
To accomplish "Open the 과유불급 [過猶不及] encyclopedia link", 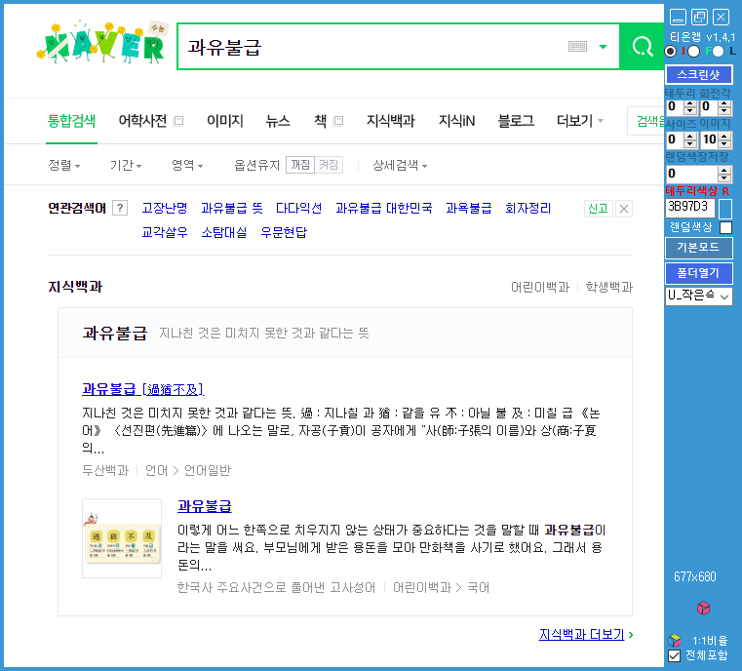I will [143, 389].
